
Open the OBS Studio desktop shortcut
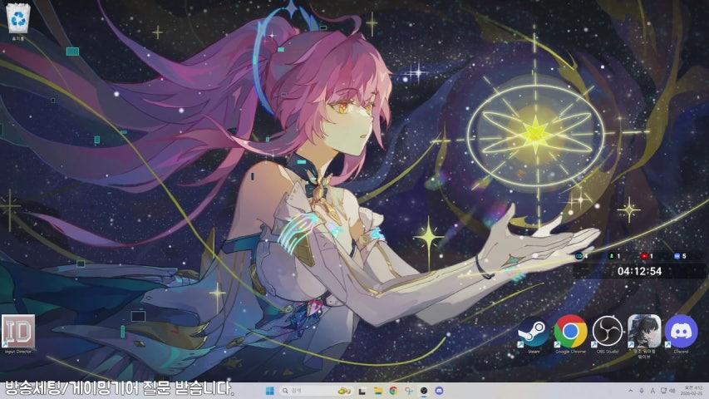point(608,335)
